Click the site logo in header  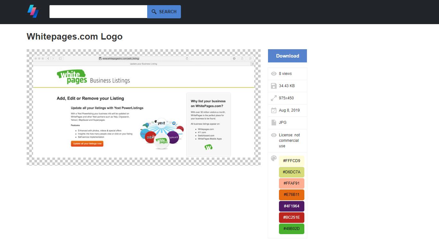pyautogui.click(x=33, y=11)
